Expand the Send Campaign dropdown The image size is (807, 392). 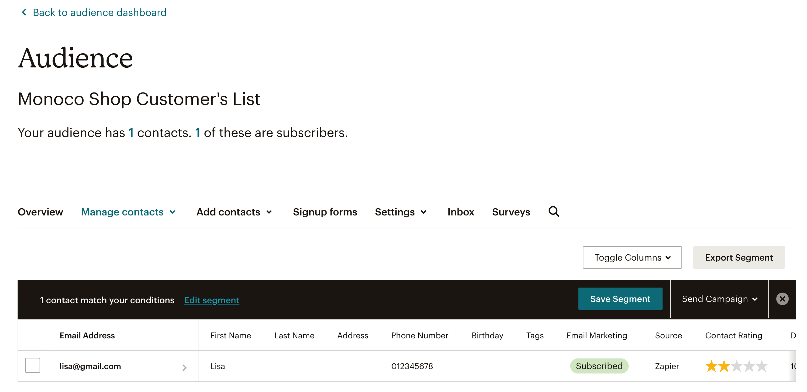click(x=720, y=299)
